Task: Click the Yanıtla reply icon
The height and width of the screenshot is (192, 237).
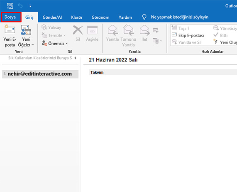Action: pyautogui.click(x=113, y=30)
